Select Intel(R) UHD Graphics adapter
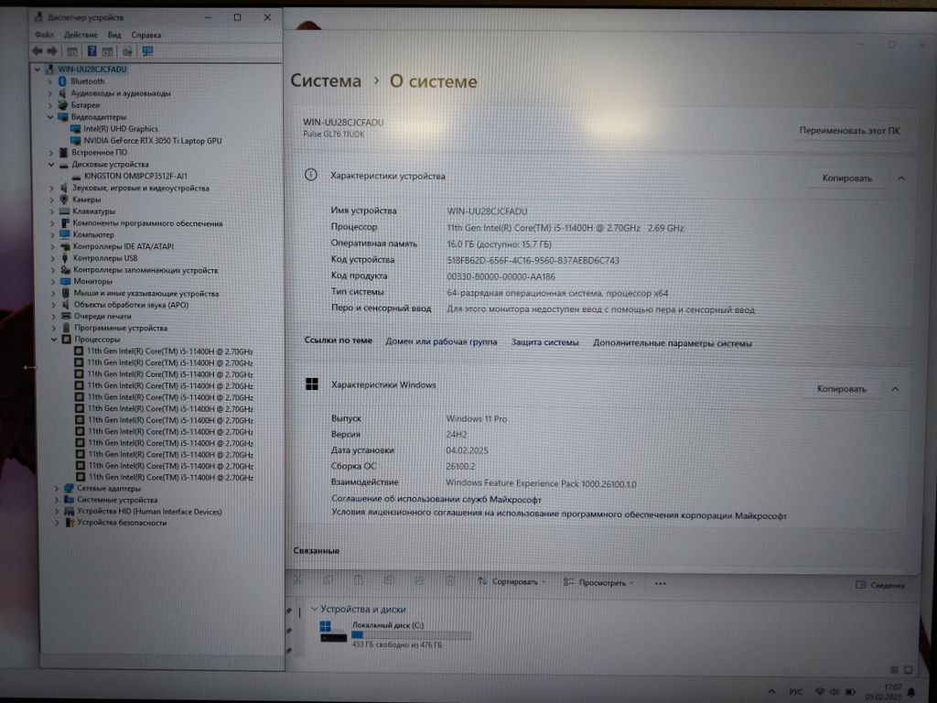 click(121, 129)
